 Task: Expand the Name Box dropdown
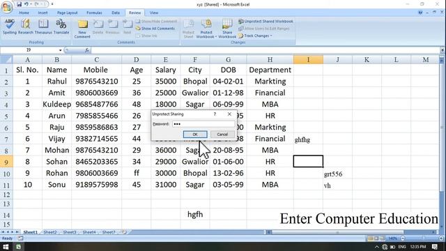pos(61,50)
